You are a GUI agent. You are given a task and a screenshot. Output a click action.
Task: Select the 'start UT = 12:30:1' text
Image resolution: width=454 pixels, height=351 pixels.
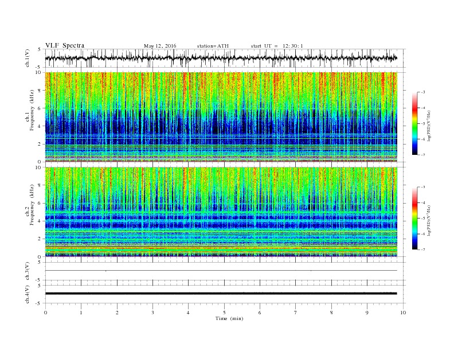point(277,46)
